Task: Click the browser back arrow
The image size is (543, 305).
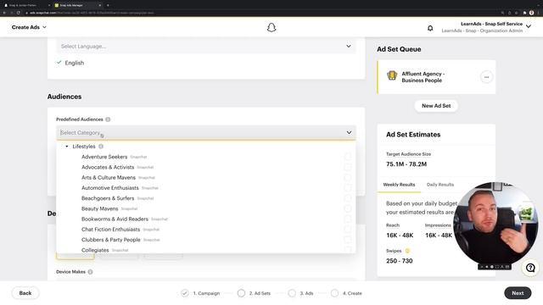Action: click(x=4, y=13)
